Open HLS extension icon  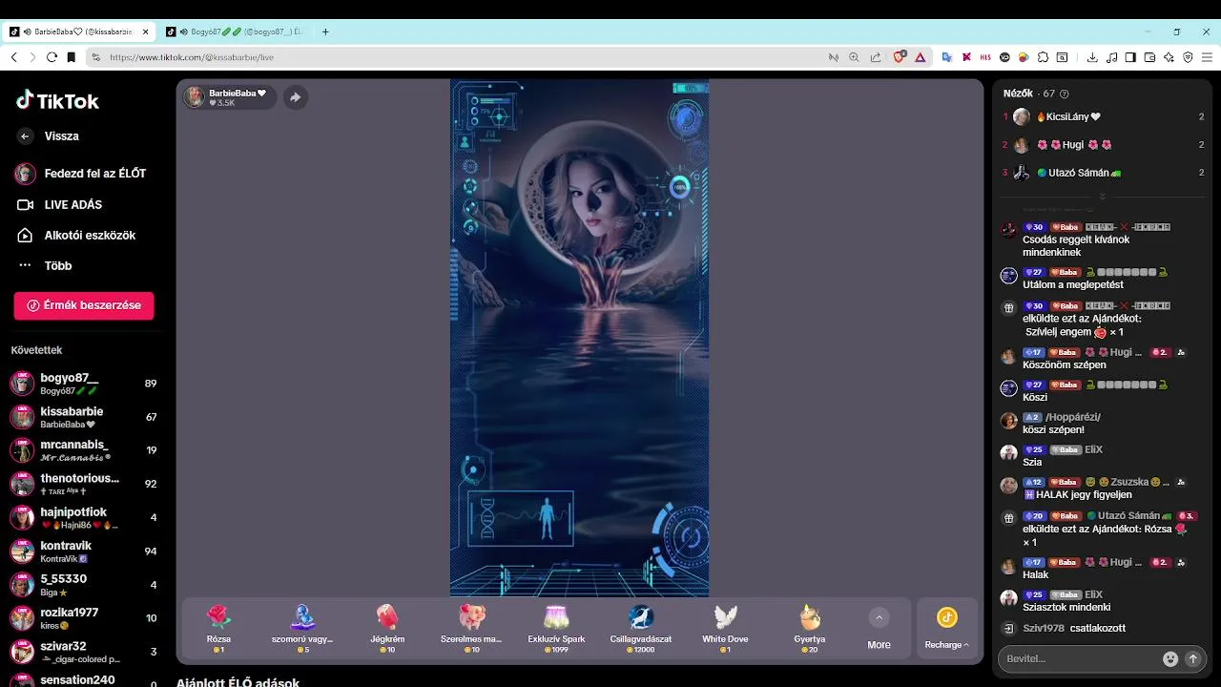click(x=985, y=57)
